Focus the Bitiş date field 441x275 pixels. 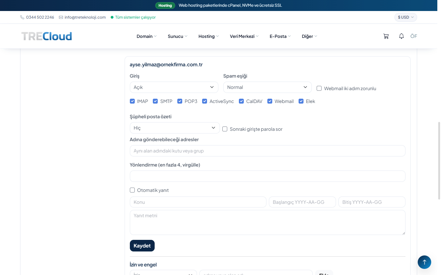pos(372,202)
